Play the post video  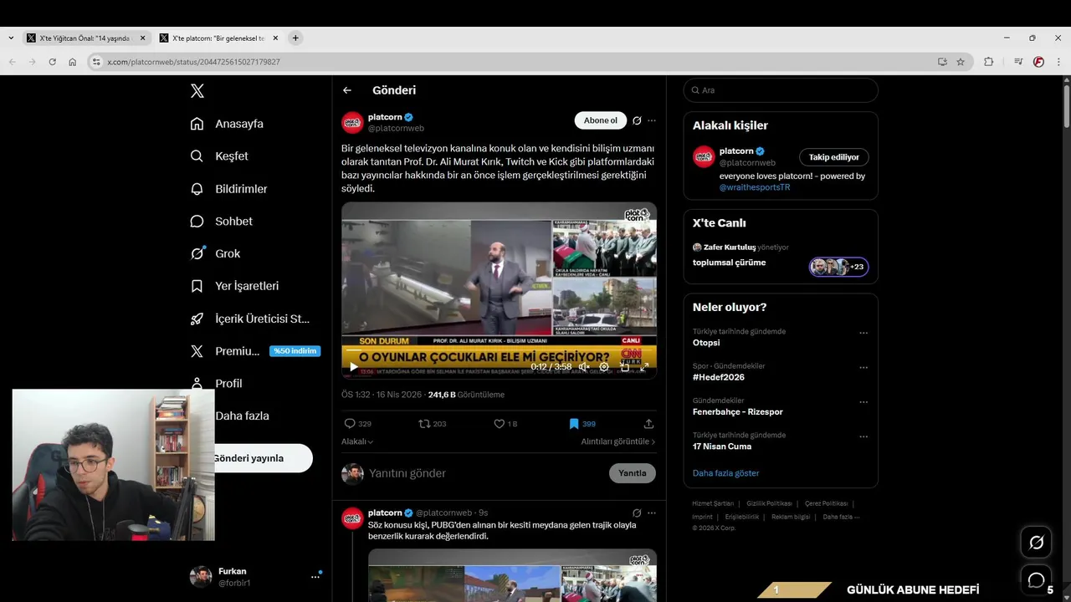(354, 366)
